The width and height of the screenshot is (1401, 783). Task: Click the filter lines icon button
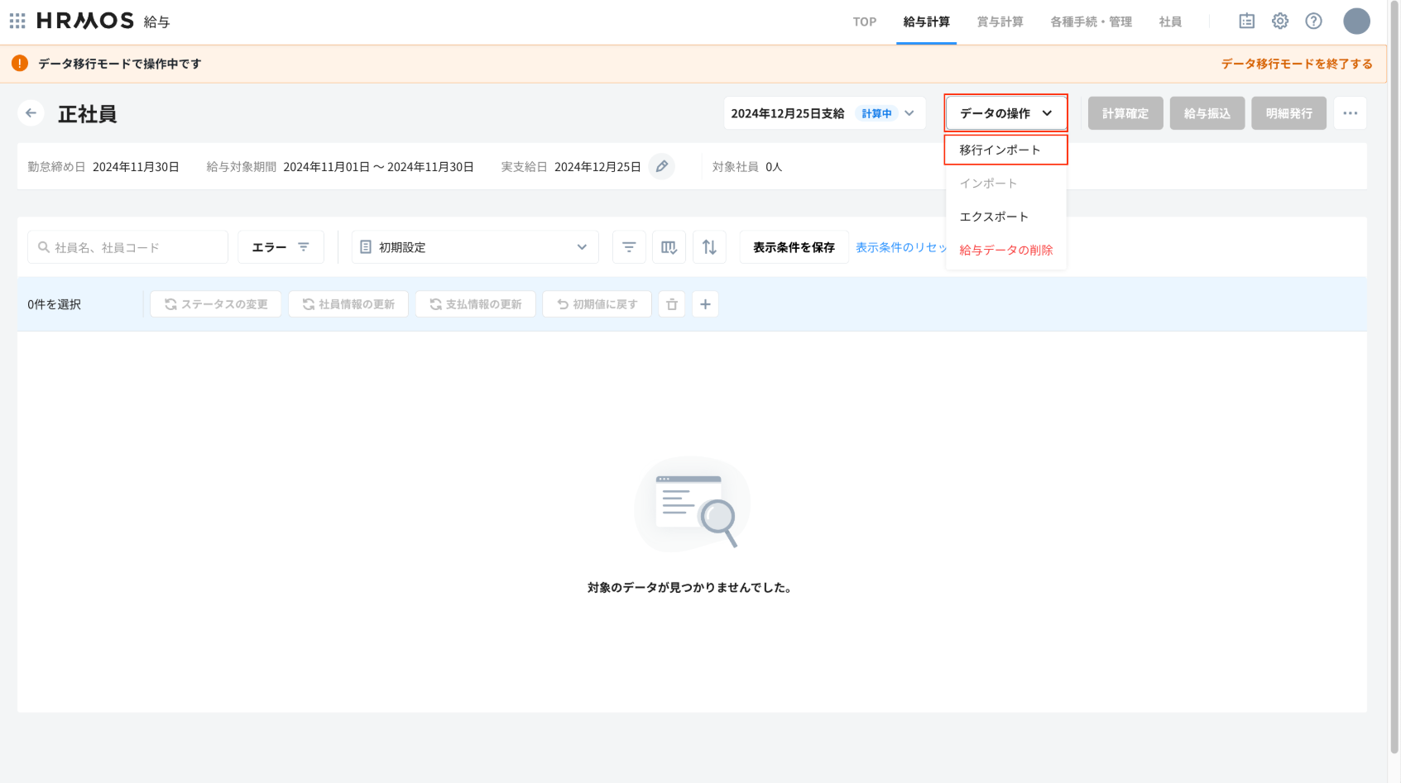pos(629,247)
